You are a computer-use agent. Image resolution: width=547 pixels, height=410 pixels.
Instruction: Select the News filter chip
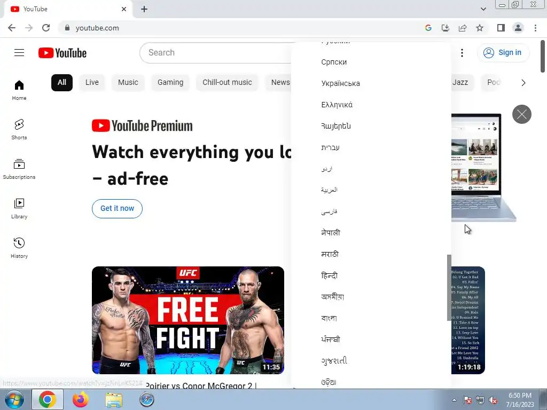click(279, 83)
